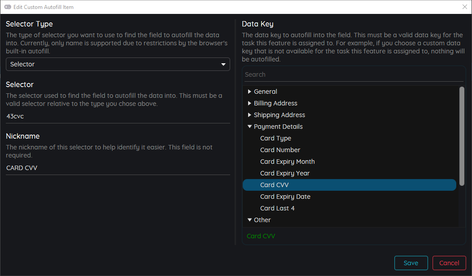Screen dimensions: 472x276
Task: Click the dropdown chevron on the Selector combo box
Action: click(x=223, y=64)
